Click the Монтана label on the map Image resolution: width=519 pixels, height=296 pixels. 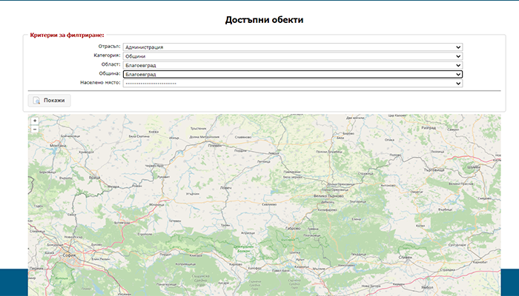coord(58,145)
